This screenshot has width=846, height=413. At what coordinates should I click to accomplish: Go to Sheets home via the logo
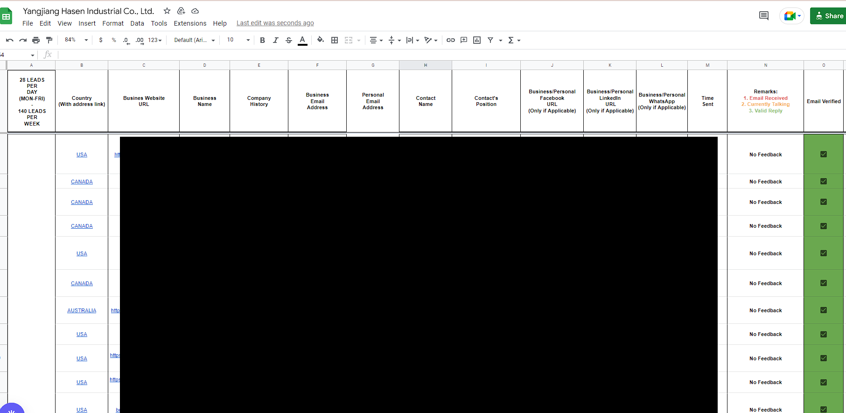pos(6,17)
